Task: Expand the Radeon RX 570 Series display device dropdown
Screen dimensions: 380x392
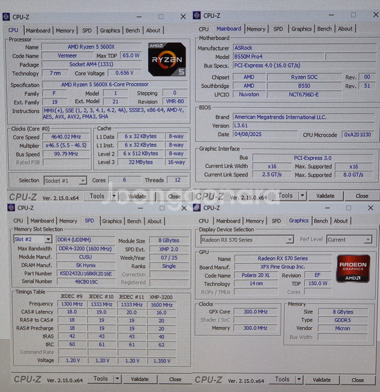Action: coord(247,240)
